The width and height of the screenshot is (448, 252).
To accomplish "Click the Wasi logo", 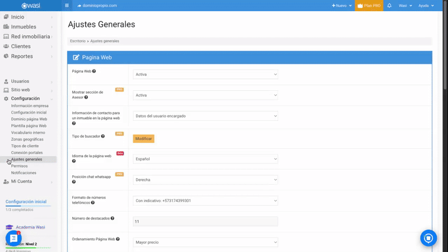I will point(31,6).
